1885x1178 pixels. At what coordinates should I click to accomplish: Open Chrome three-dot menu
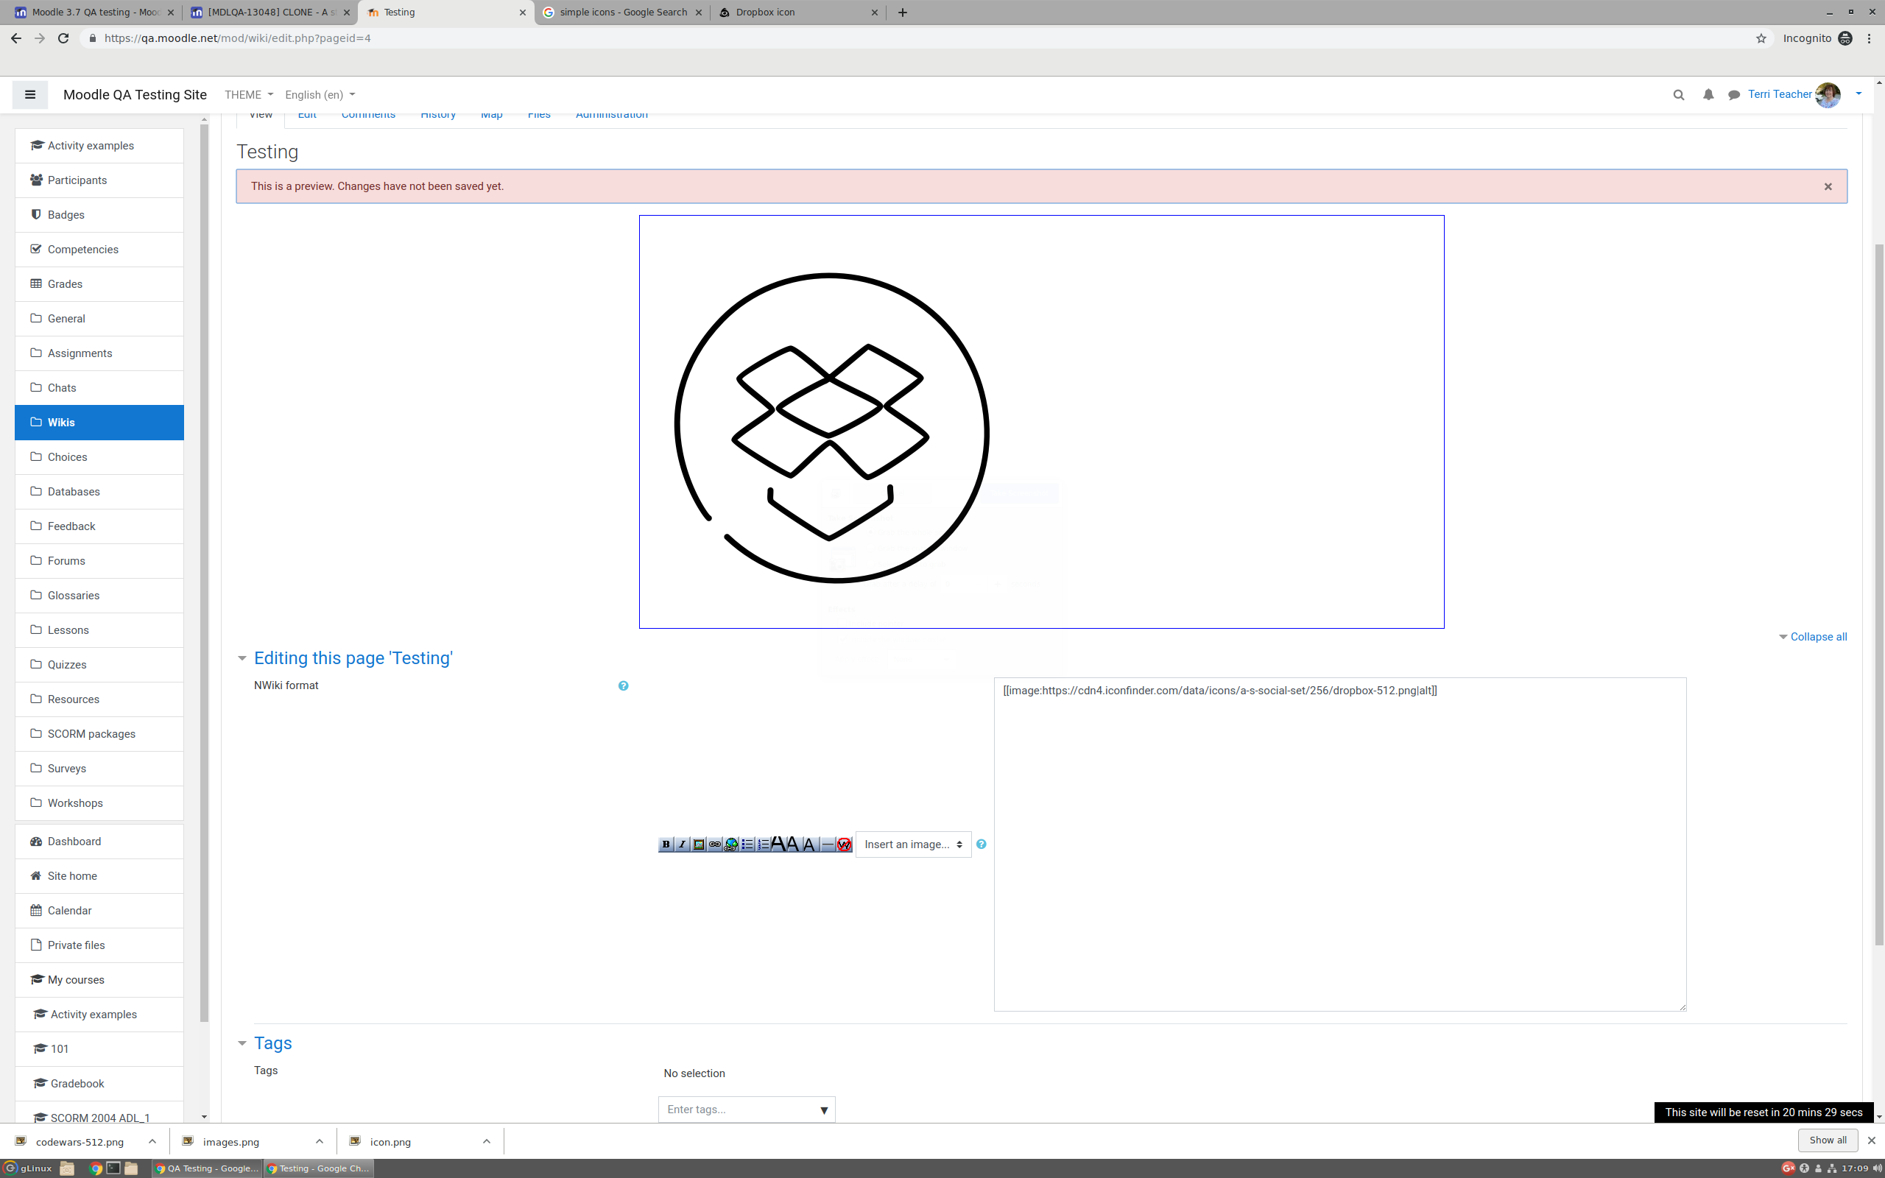(1870, 38)
